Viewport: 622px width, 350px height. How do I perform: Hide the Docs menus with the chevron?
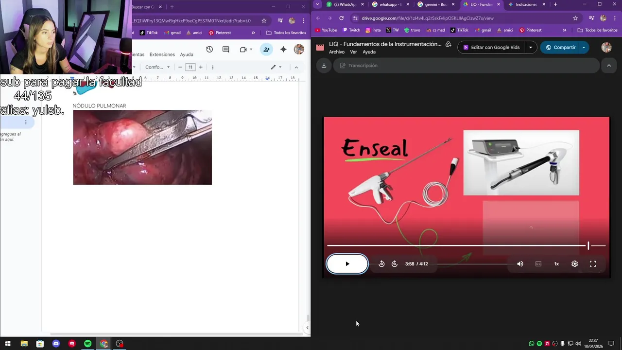tap(296, 67)
